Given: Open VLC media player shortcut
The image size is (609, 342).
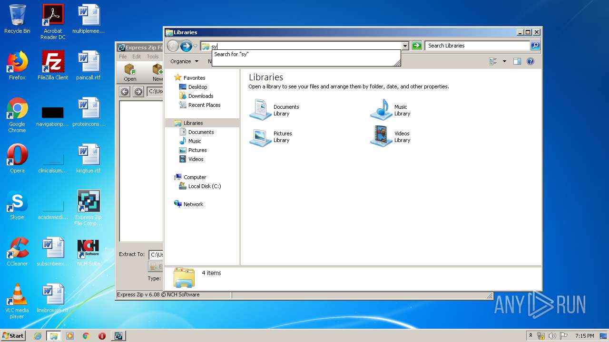Looking at the screenshot, I should pos(17,301).
